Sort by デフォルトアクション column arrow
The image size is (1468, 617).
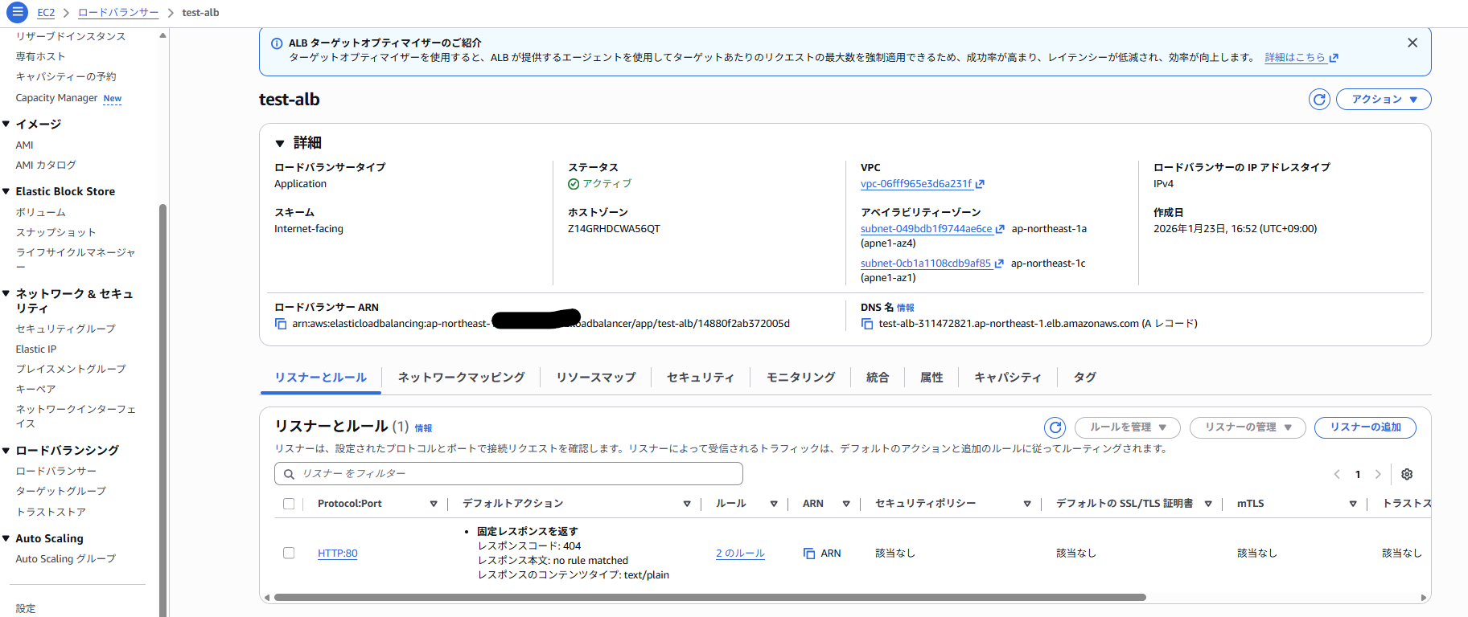pos(687,505)
